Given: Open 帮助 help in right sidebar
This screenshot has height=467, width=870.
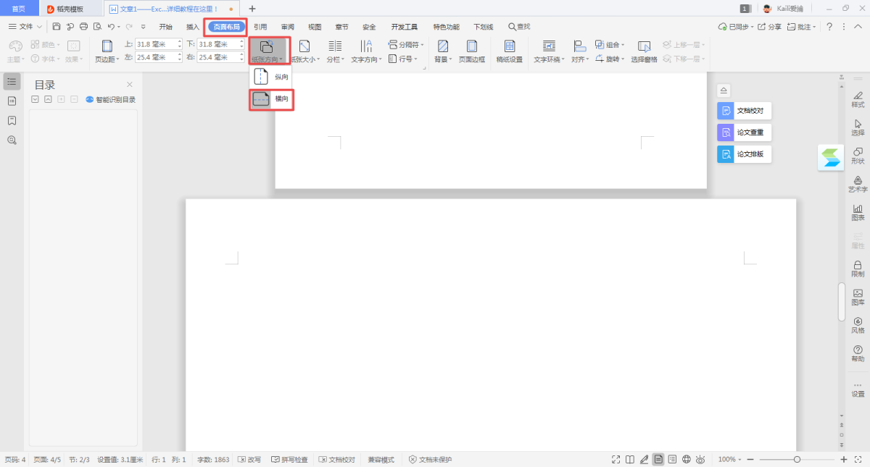Looking at the screenshot, I should tap(858, 353).
